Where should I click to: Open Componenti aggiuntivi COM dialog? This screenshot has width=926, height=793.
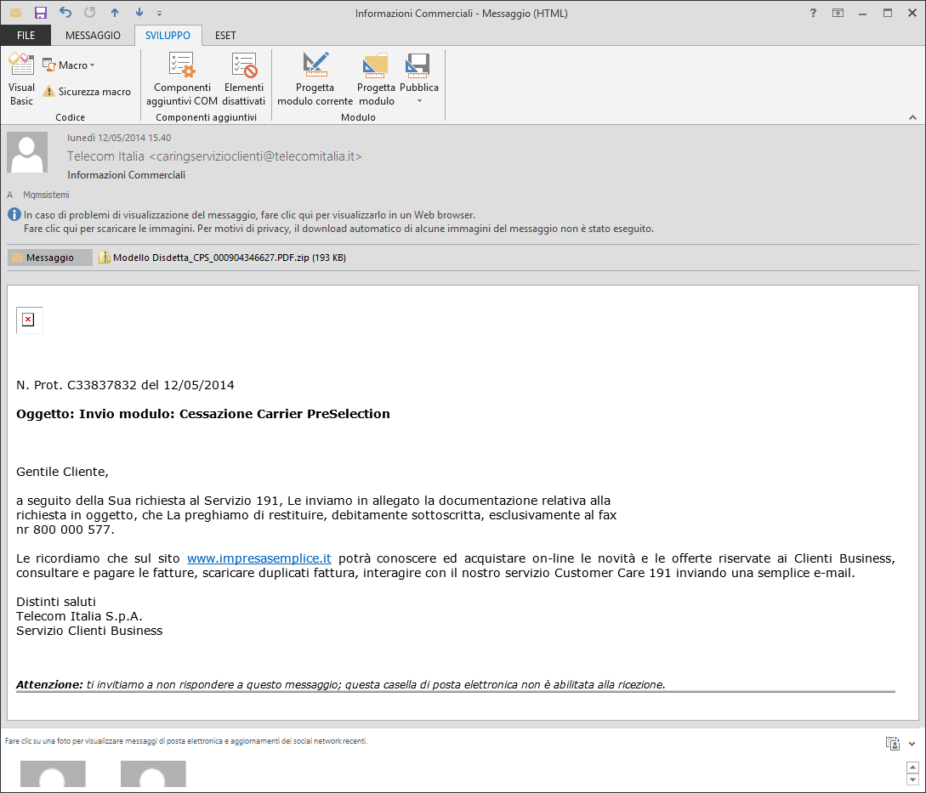click(x=182, y=79)
